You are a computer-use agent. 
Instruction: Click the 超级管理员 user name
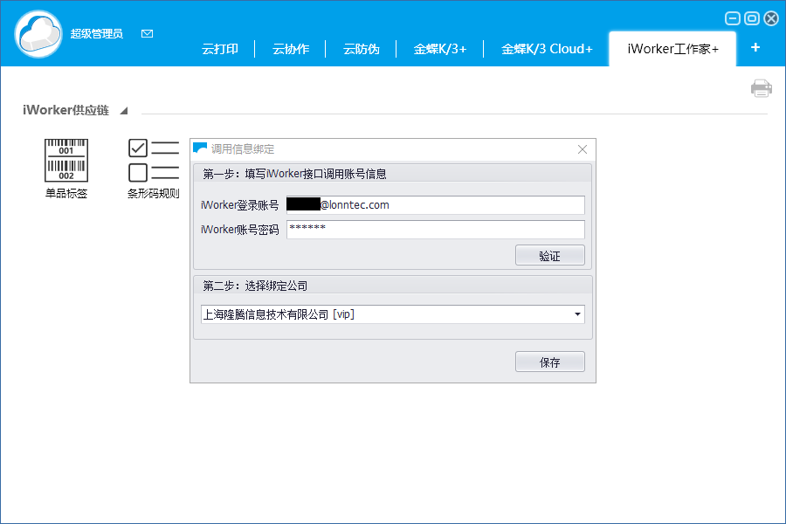(x=97, y=33)
